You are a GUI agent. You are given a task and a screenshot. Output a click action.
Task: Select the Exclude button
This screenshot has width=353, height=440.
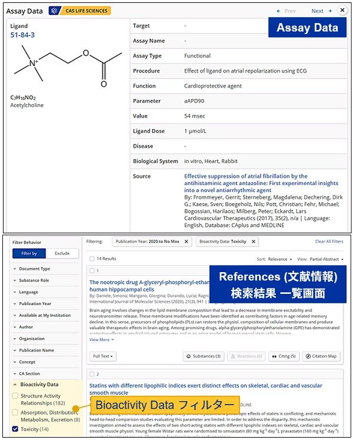click(x=62, y=253)
